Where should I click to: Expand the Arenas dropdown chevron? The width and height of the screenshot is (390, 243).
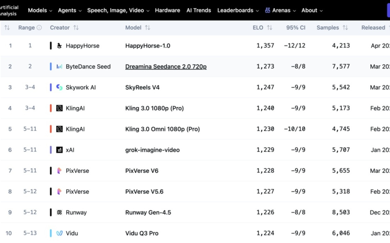coord(295,11)
